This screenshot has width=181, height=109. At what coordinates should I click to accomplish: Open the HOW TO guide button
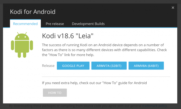point(55,93)
